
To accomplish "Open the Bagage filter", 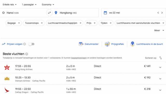I will 13,23.
